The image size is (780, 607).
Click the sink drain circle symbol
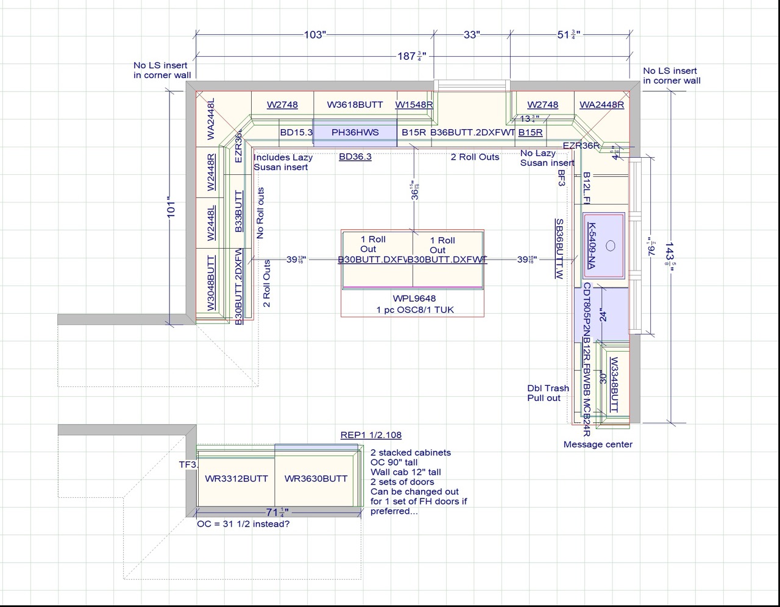(611, 246)
